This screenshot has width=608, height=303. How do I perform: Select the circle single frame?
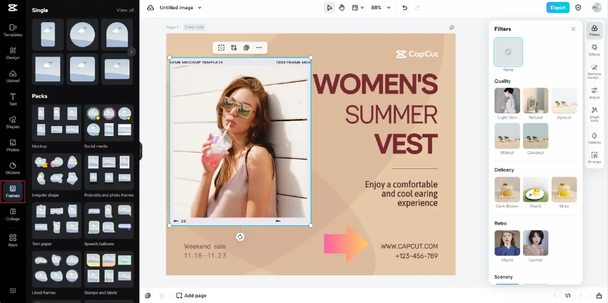82,34
